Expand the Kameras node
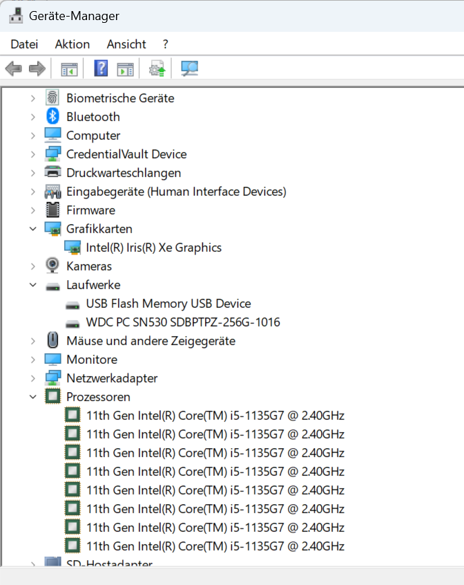 tap(32, 266)
